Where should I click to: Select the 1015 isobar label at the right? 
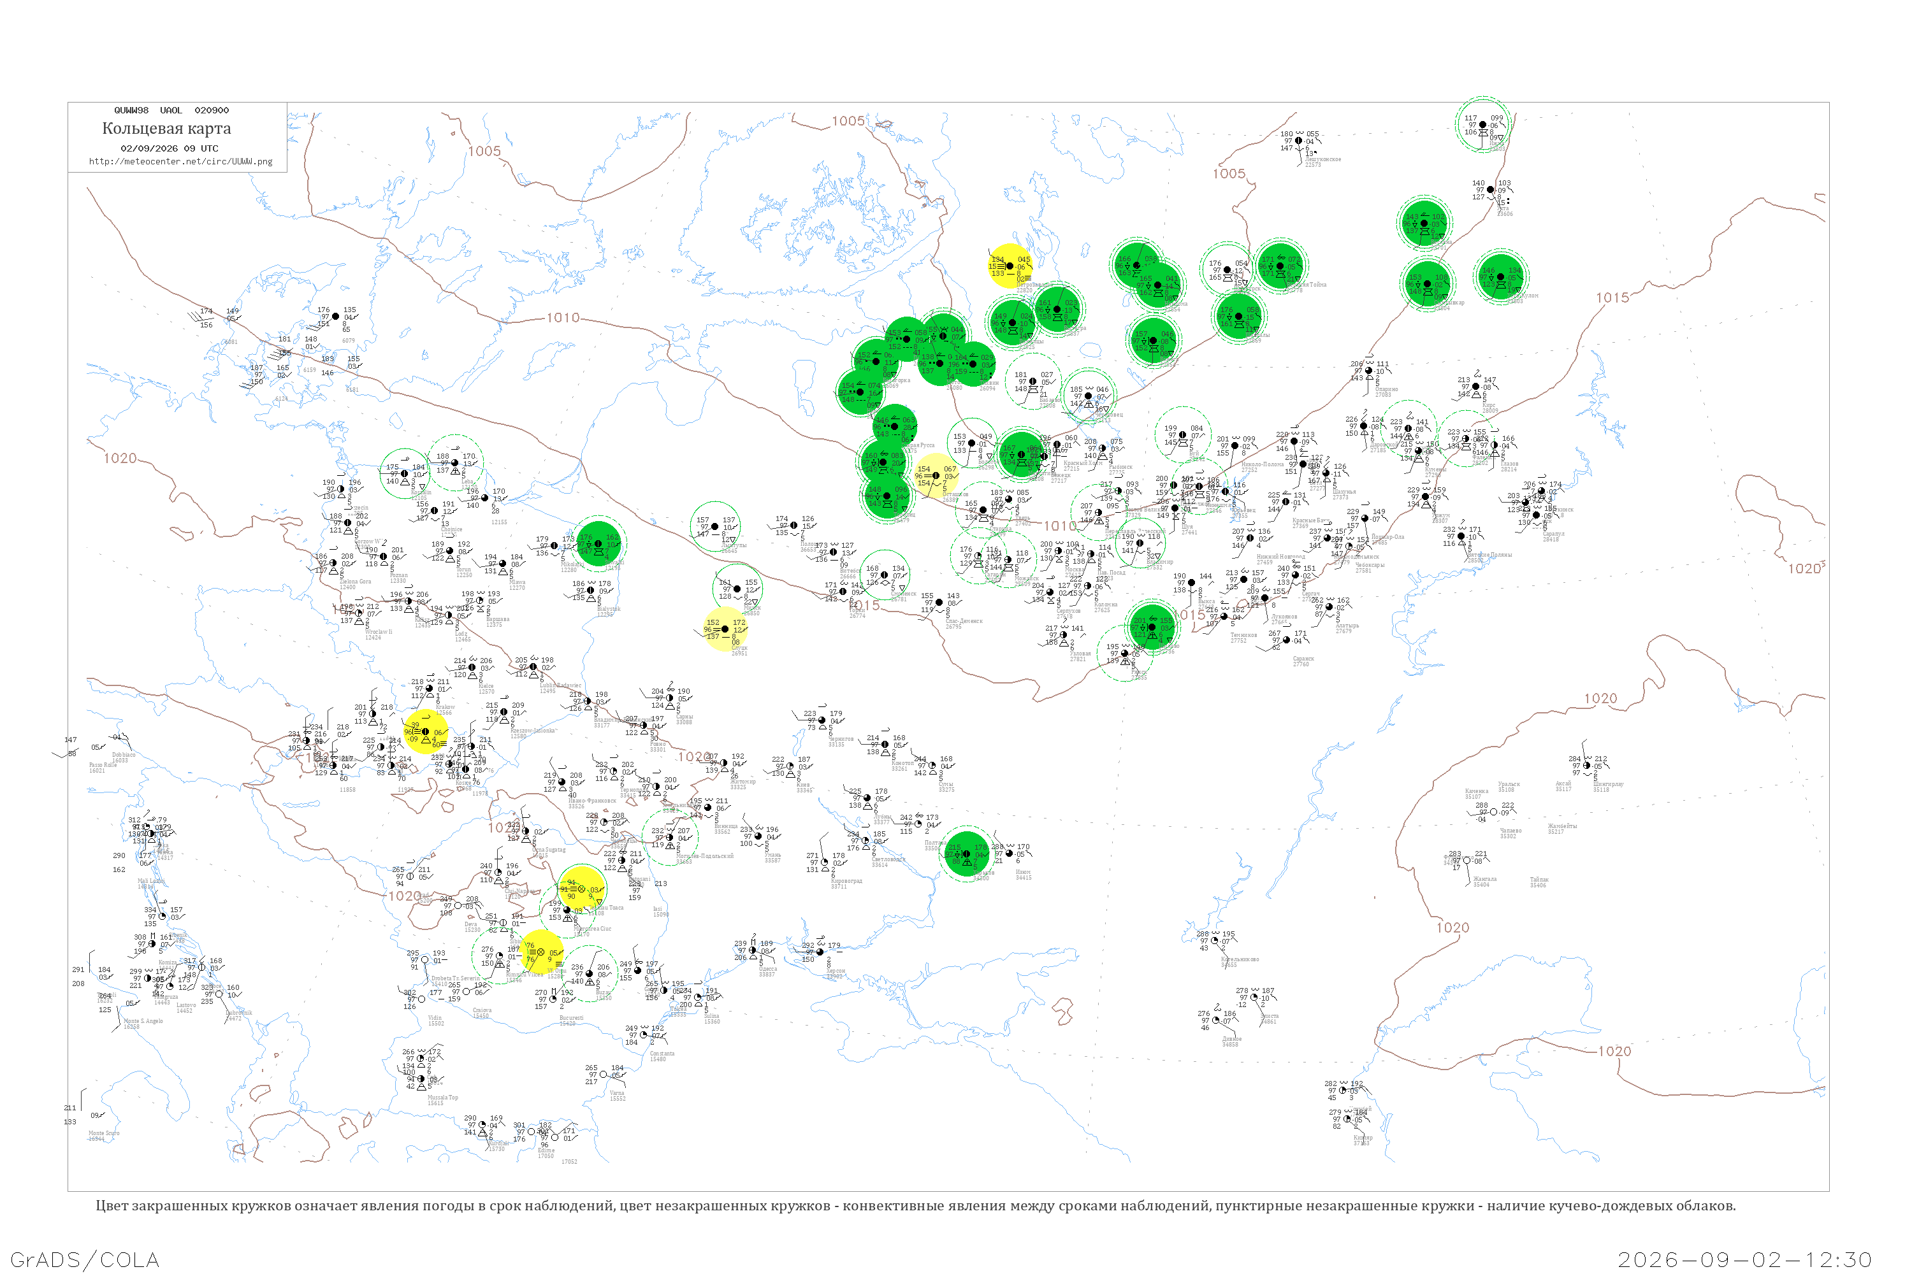point(1612,298)
